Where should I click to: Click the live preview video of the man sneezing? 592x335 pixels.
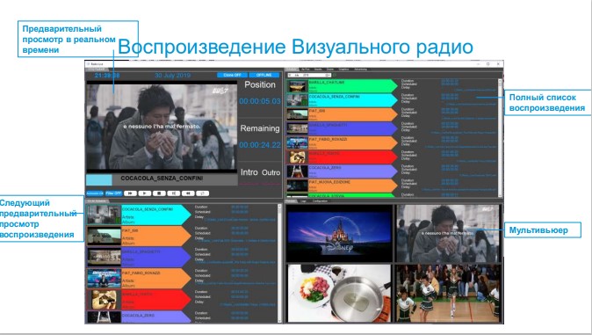click(x=162, y=127)
